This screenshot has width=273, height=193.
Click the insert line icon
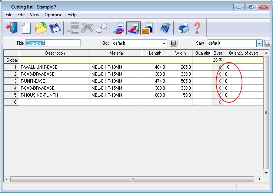73,28
